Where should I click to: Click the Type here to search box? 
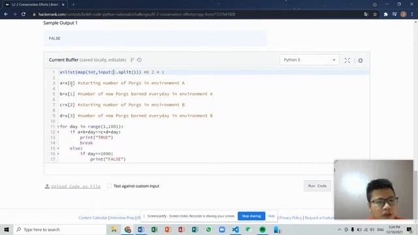click(60, 229)
